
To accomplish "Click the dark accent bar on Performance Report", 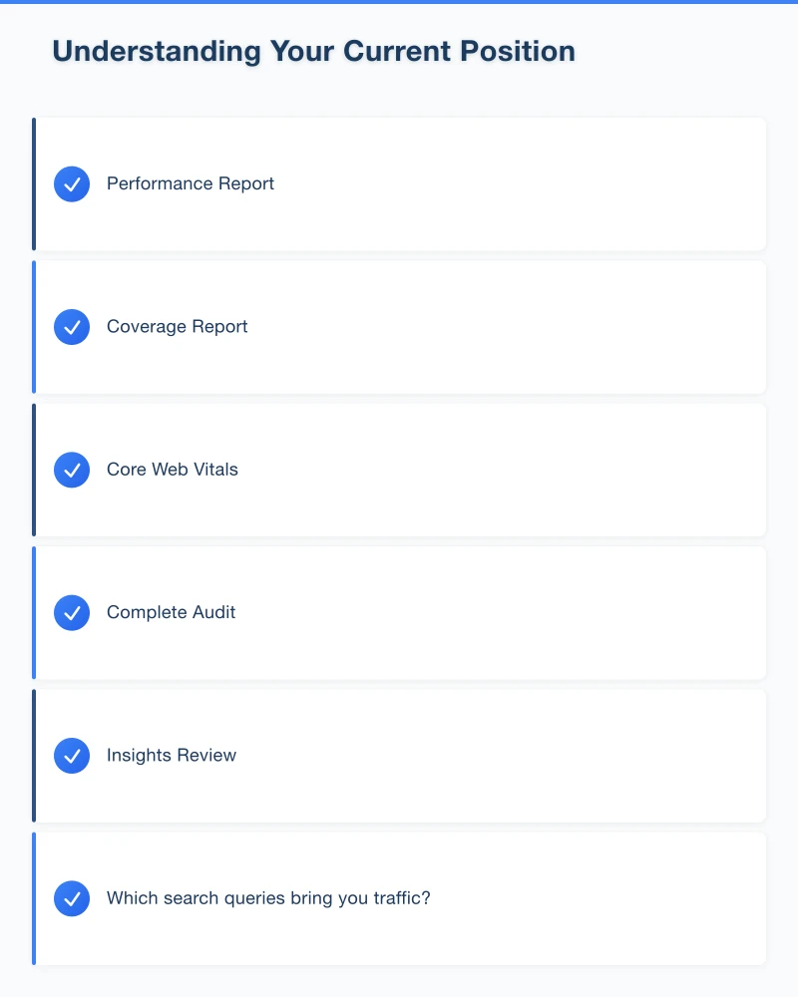I will (35, 183).
